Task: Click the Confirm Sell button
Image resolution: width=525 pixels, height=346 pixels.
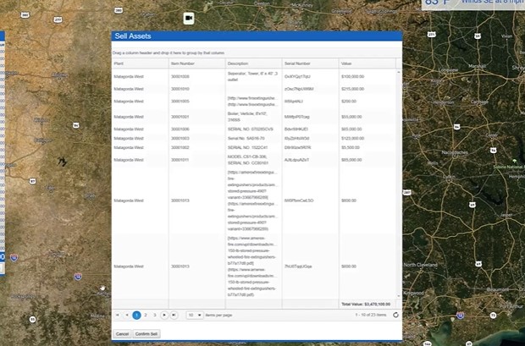Action: coord(147,334)
